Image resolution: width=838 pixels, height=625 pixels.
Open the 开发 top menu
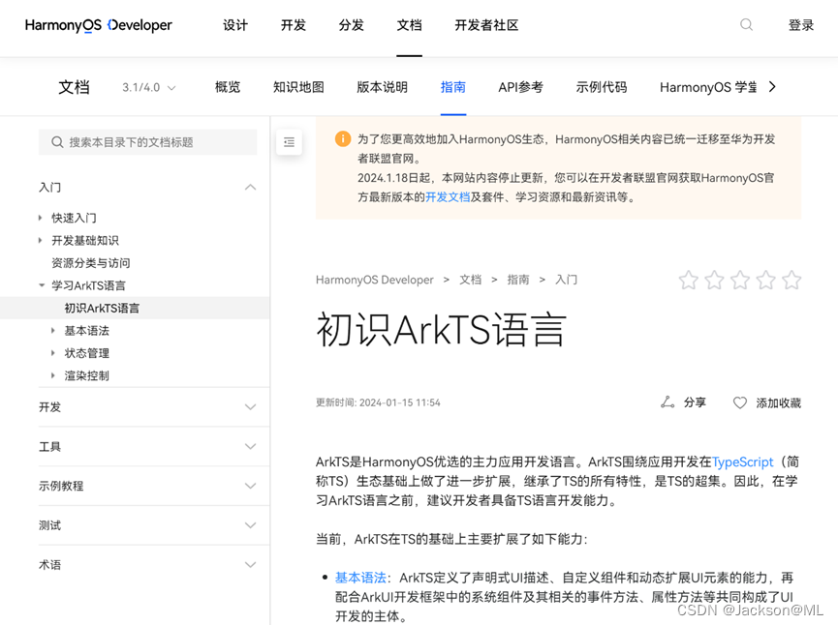tap(293, 25)
